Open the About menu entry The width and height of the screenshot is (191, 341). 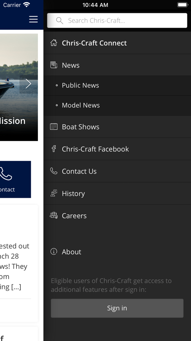pyautogui.click(x=117, y=252)
